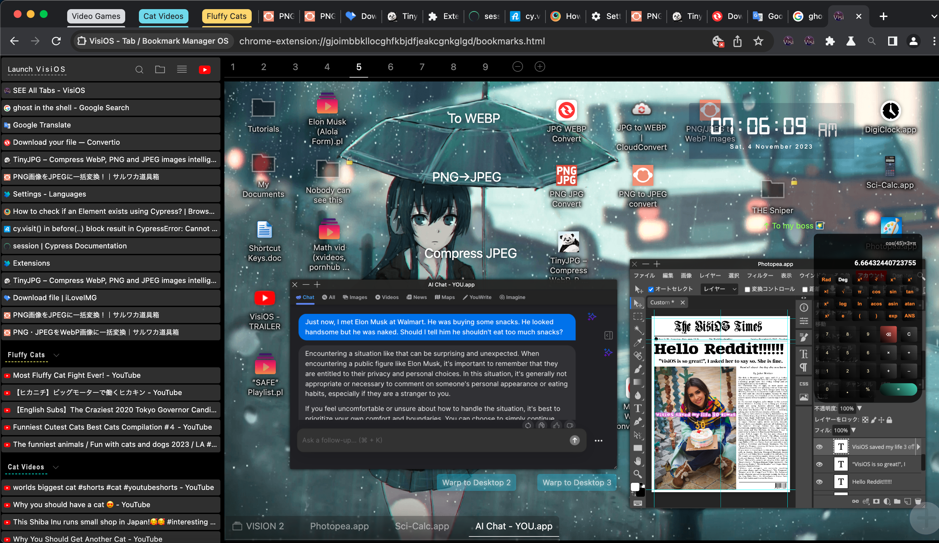Select the Rectangle Select tool in Photopea
Image resolution: width=939 pixels, height=543 pixels.
(x=638, y=316)
